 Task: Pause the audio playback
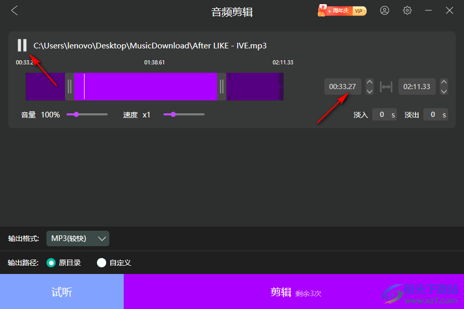click(22, 45)
